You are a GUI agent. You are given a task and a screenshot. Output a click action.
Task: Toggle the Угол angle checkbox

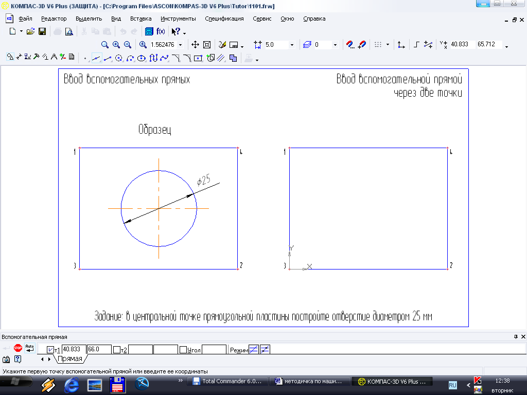point(183,350)
